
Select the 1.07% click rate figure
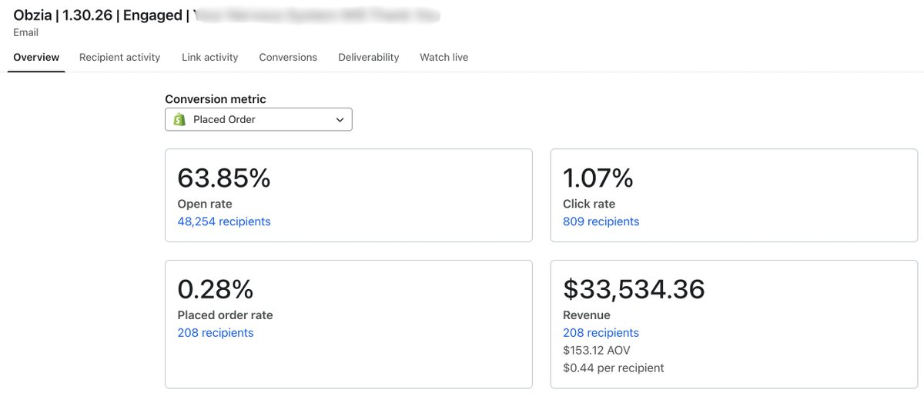[x=598, y=178]
